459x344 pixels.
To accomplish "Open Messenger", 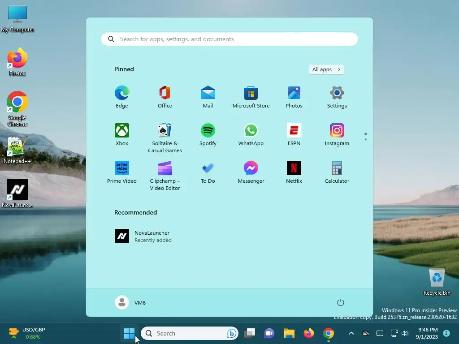I will tap(251, 172).
